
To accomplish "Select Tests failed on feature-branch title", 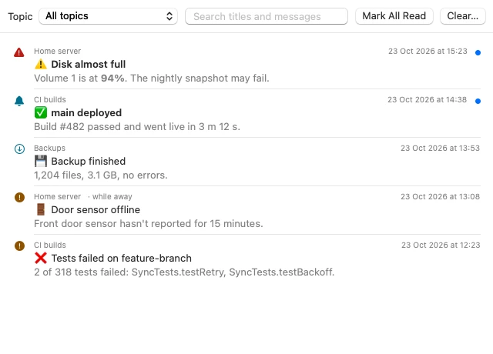I will click(x=122, y=259).
